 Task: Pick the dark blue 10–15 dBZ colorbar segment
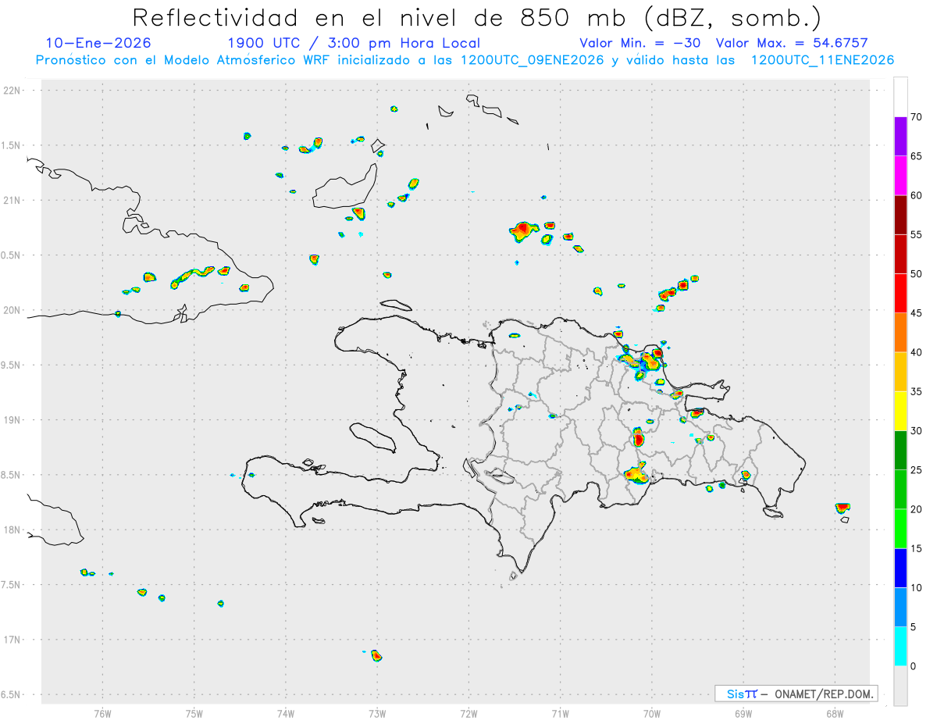tap(900, 568)
